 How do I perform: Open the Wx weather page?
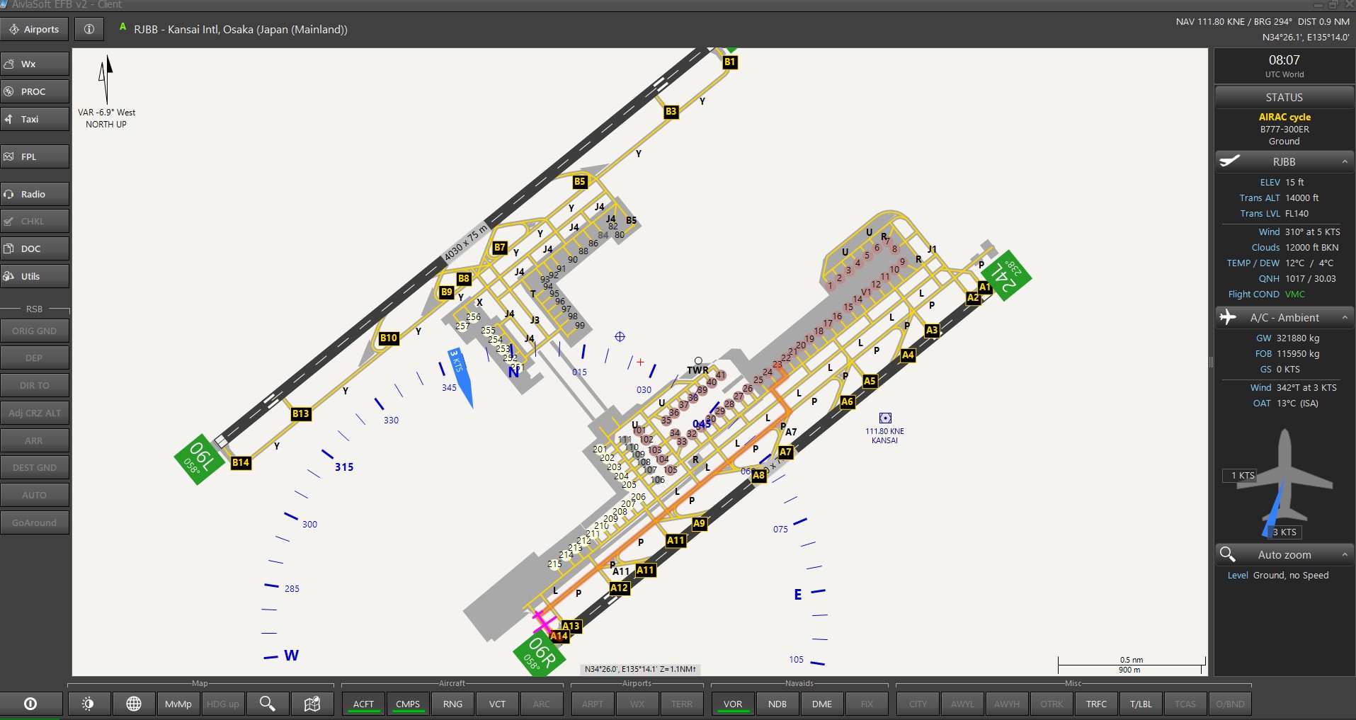click(35, 64)
